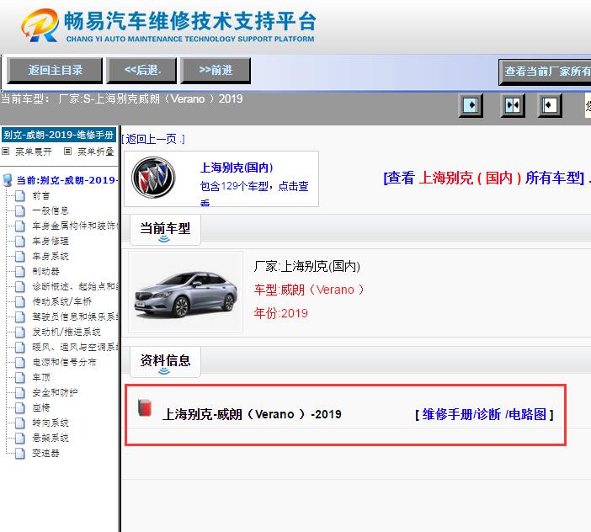This screenshot has width=591, height=532.
Task: Click the Buick emblem logo
Action: [153, 177]
